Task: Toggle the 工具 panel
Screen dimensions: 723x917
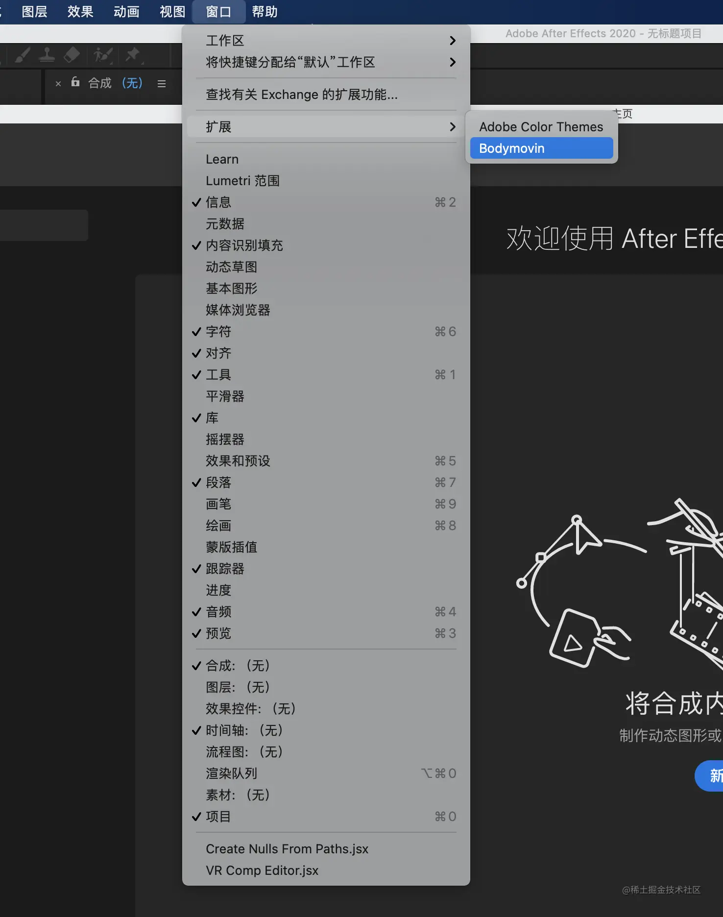Action: click(x=326, y=375)
